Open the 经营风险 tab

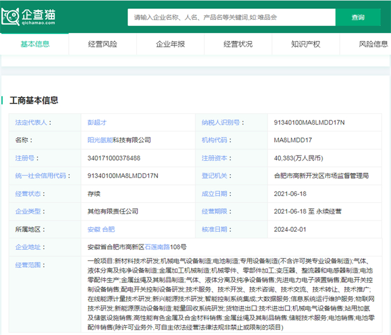(x=103, y=44)
